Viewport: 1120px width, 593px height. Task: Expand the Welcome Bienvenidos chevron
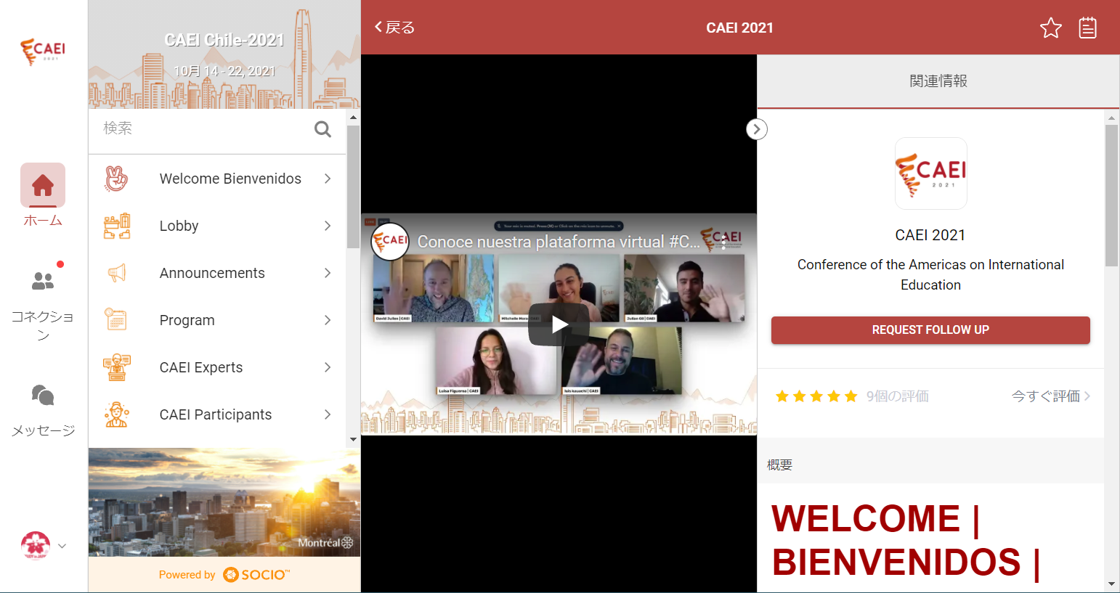click(x=328, y=179)
